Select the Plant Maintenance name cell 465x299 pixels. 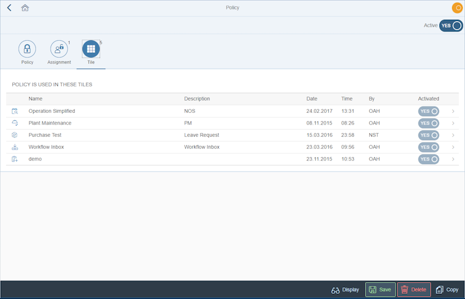(50, 123)
